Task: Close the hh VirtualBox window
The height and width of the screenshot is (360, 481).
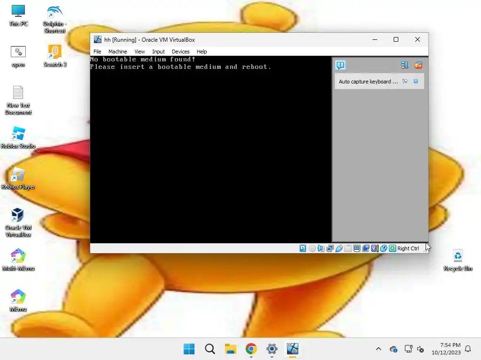Action: point(418,39)
